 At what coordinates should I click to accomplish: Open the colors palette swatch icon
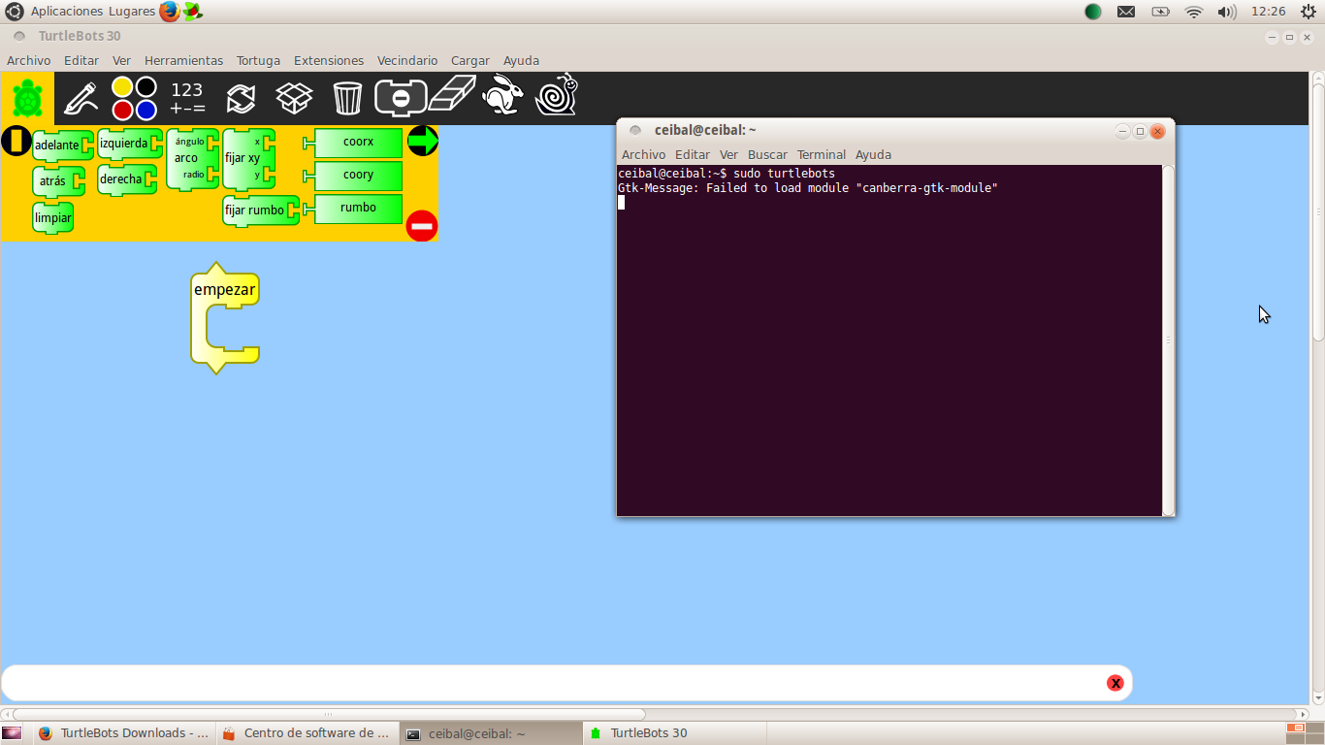pyautogui.click(x=134, y=98)
